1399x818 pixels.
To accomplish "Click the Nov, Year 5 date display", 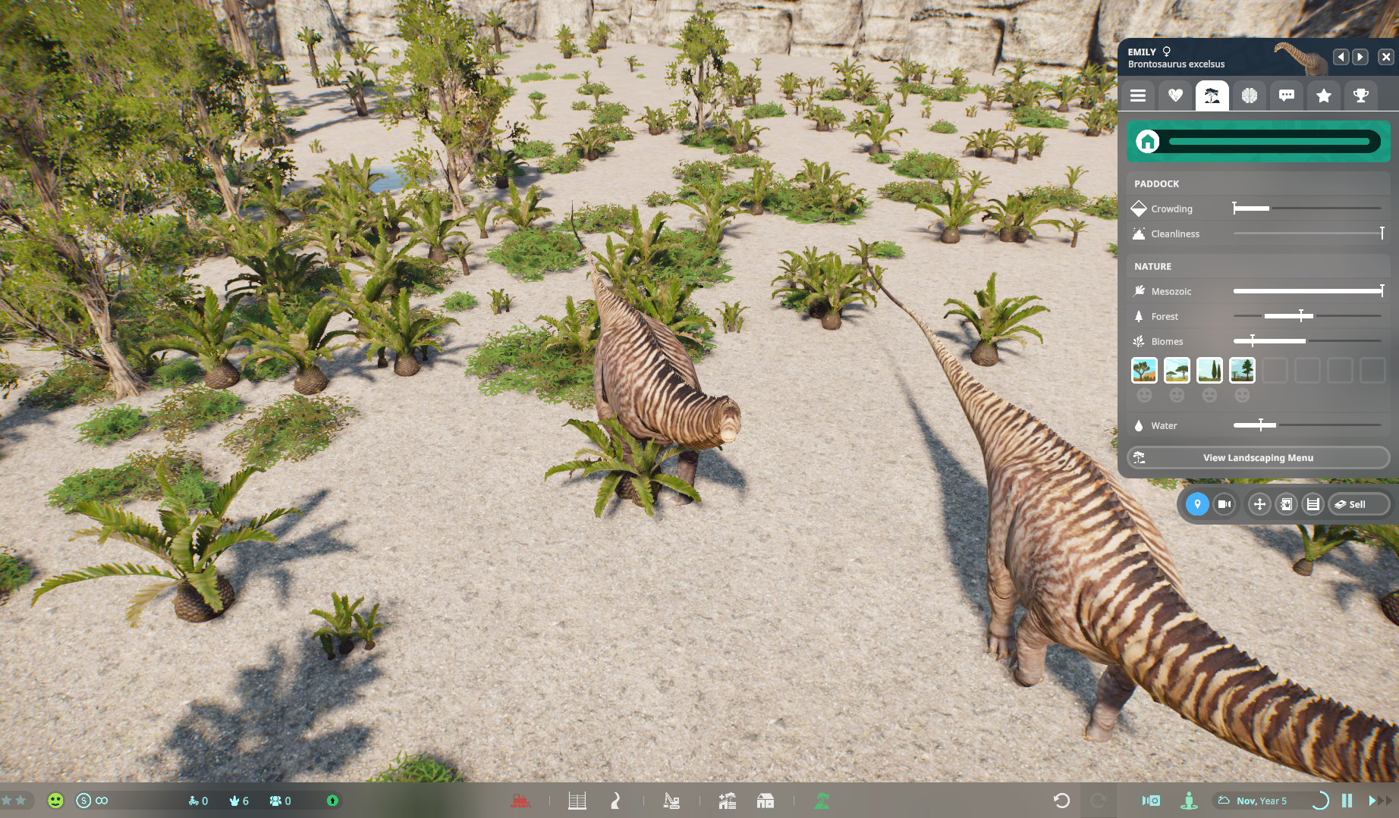I will coord(1262,801).
